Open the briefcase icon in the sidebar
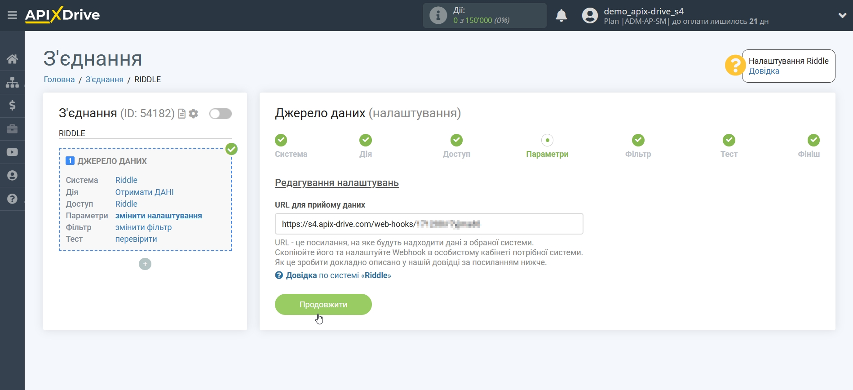Viewport: 853px width, 390px height. (12, 129)
